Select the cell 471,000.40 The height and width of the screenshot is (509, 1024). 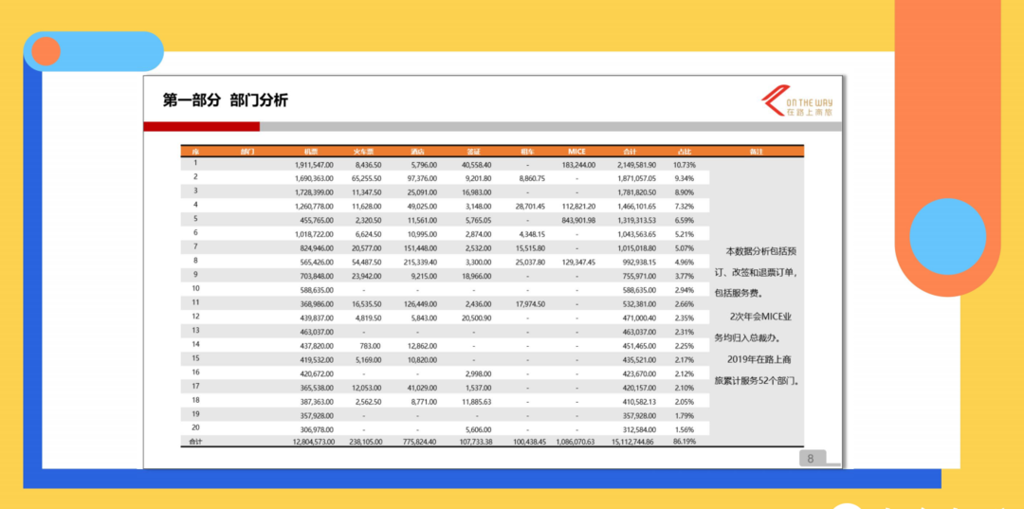click(639, 318)
